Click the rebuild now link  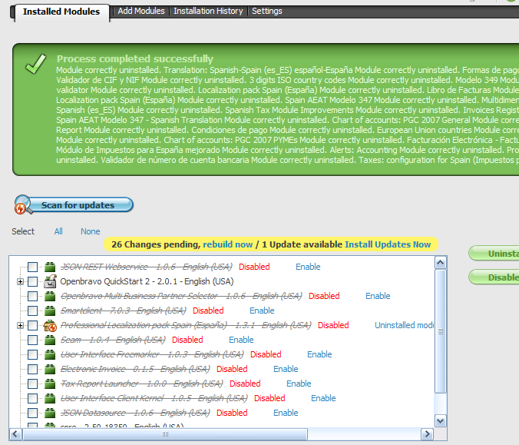pos(227,244)
